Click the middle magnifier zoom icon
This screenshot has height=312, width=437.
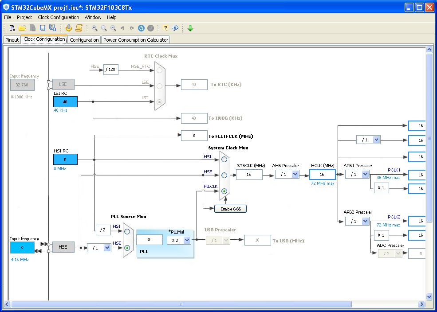tap(104, 28)
